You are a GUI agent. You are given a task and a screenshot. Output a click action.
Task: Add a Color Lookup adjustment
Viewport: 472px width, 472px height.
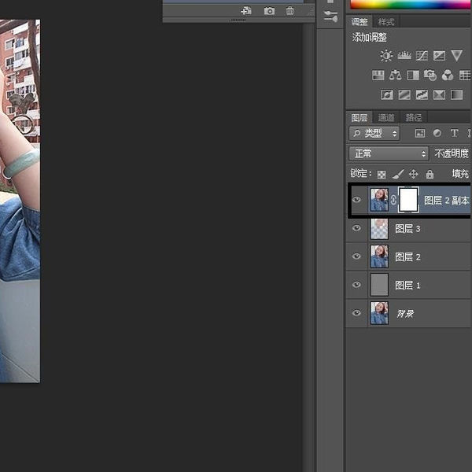465,76
